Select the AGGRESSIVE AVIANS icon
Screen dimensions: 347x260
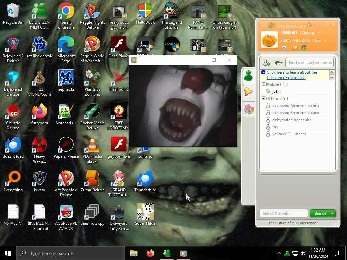point(66,218)
